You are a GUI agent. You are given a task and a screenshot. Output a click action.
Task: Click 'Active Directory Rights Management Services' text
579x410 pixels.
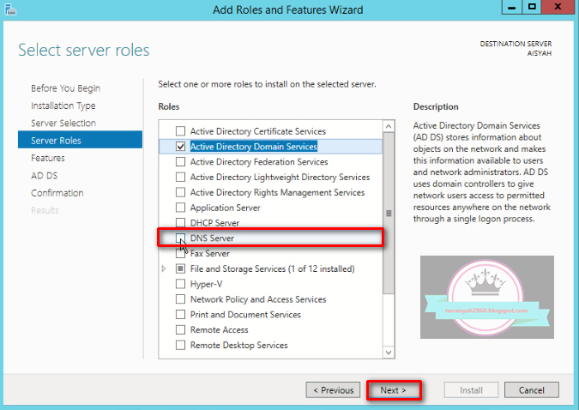click(x=277, y=192)
